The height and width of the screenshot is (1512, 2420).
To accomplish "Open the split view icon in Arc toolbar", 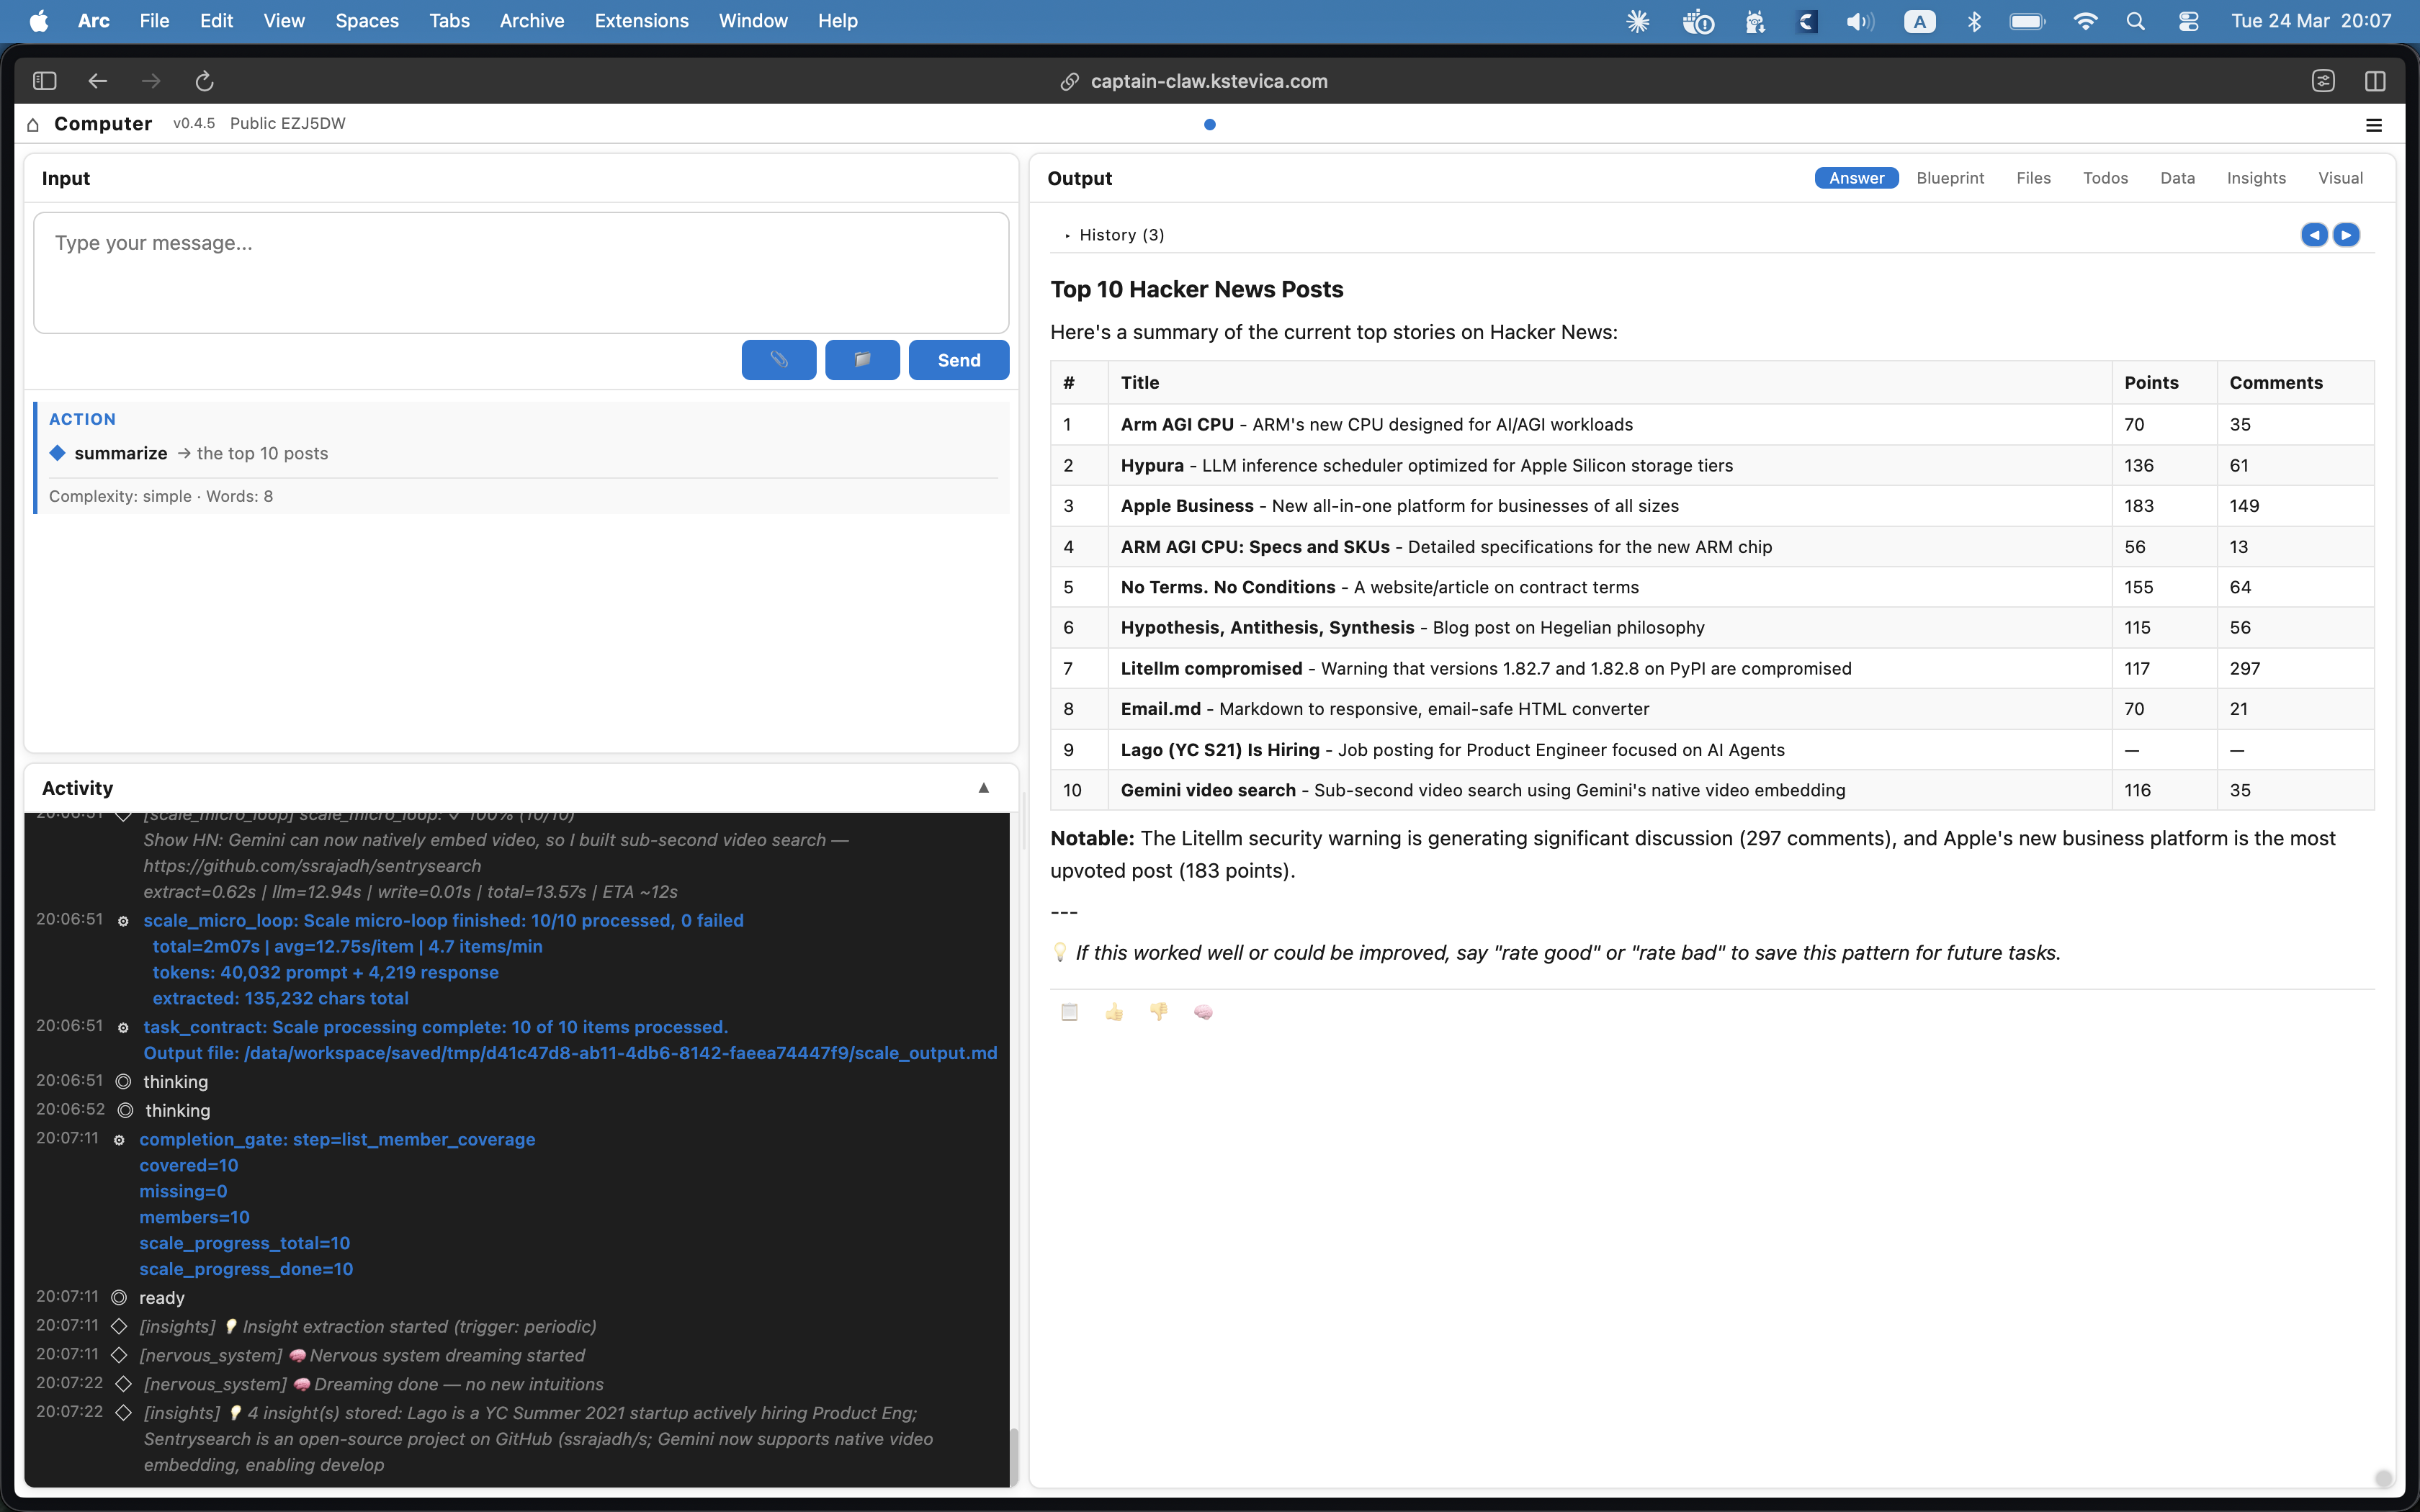I will click(x=2375, y=81).
